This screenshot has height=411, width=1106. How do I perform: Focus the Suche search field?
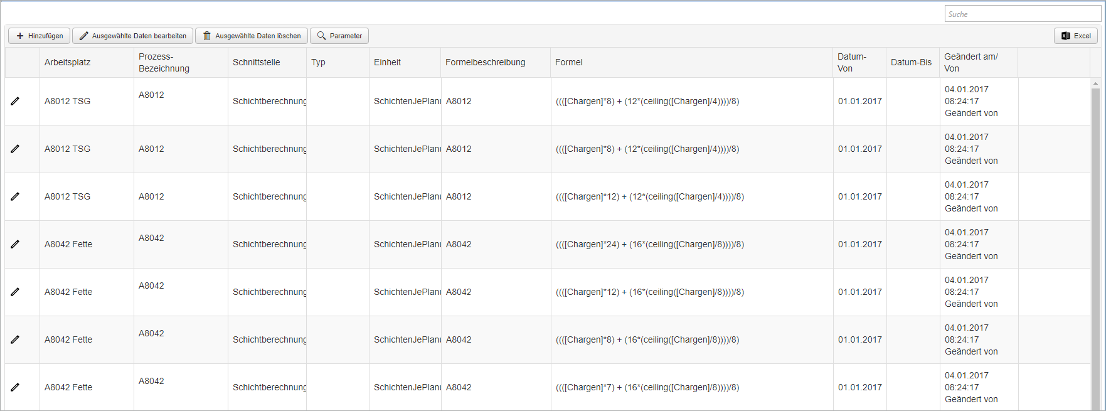click(1023, 14)
